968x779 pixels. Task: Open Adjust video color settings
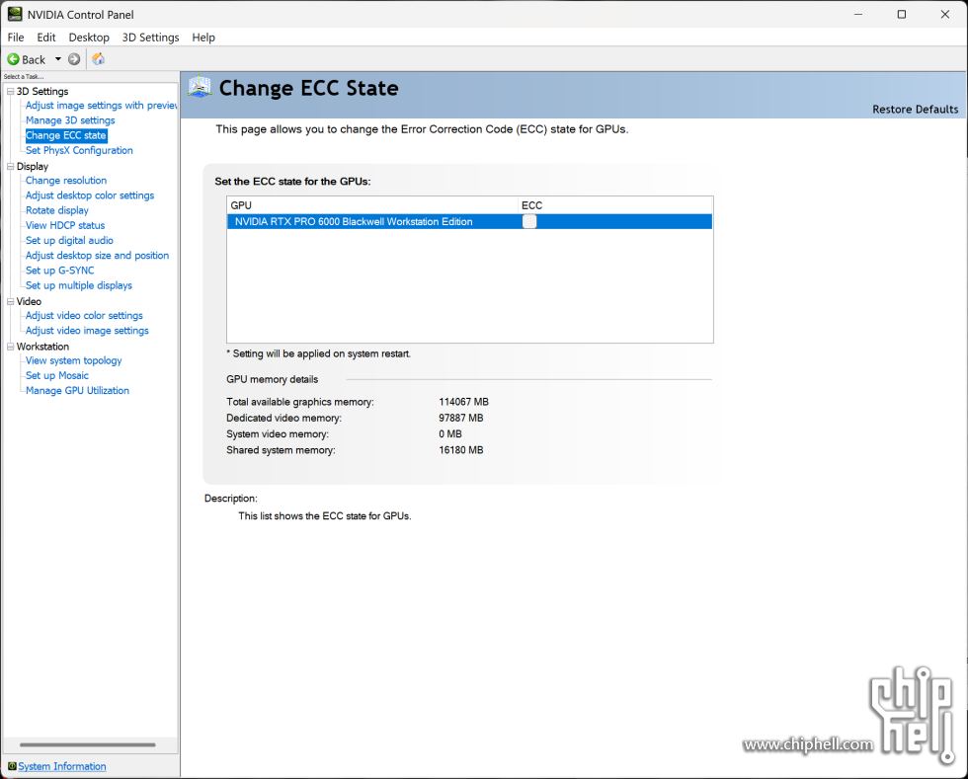click(x=84, y=315)
